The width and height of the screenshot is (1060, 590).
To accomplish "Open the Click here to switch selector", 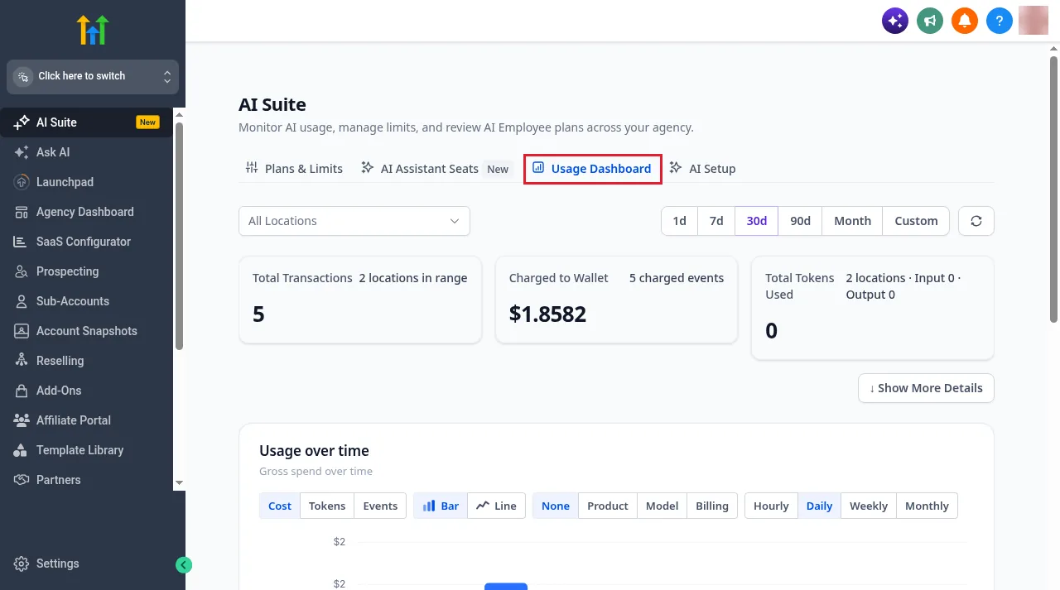I will click(93, 76).
